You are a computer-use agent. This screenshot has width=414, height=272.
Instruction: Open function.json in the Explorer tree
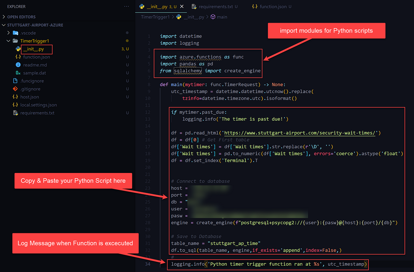(x=37, y=57)
